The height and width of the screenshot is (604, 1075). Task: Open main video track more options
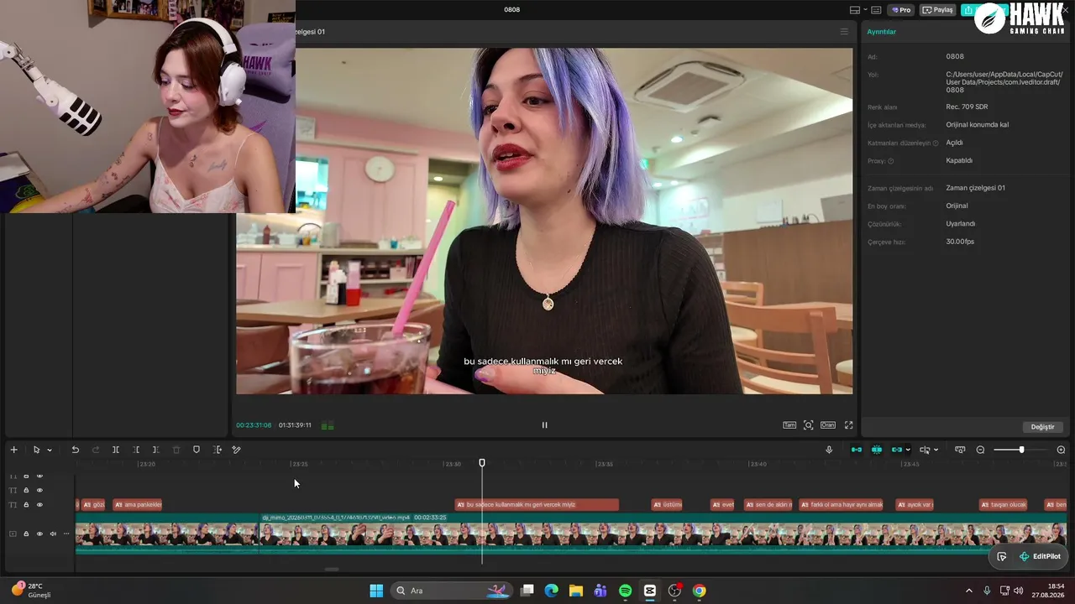coord(66,534)
